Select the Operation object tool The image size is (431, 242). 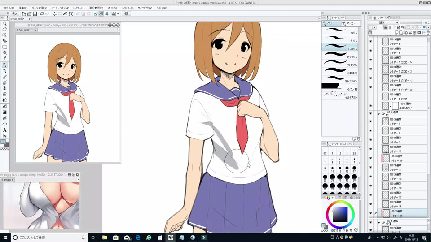tap(4, 35)
